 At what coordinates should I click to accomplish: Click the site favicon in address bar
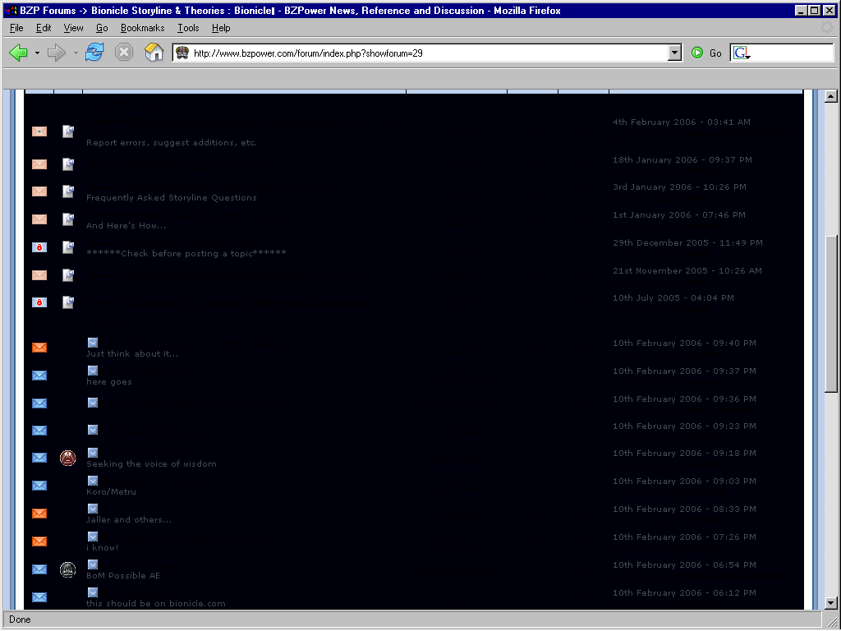coord(182,53)
